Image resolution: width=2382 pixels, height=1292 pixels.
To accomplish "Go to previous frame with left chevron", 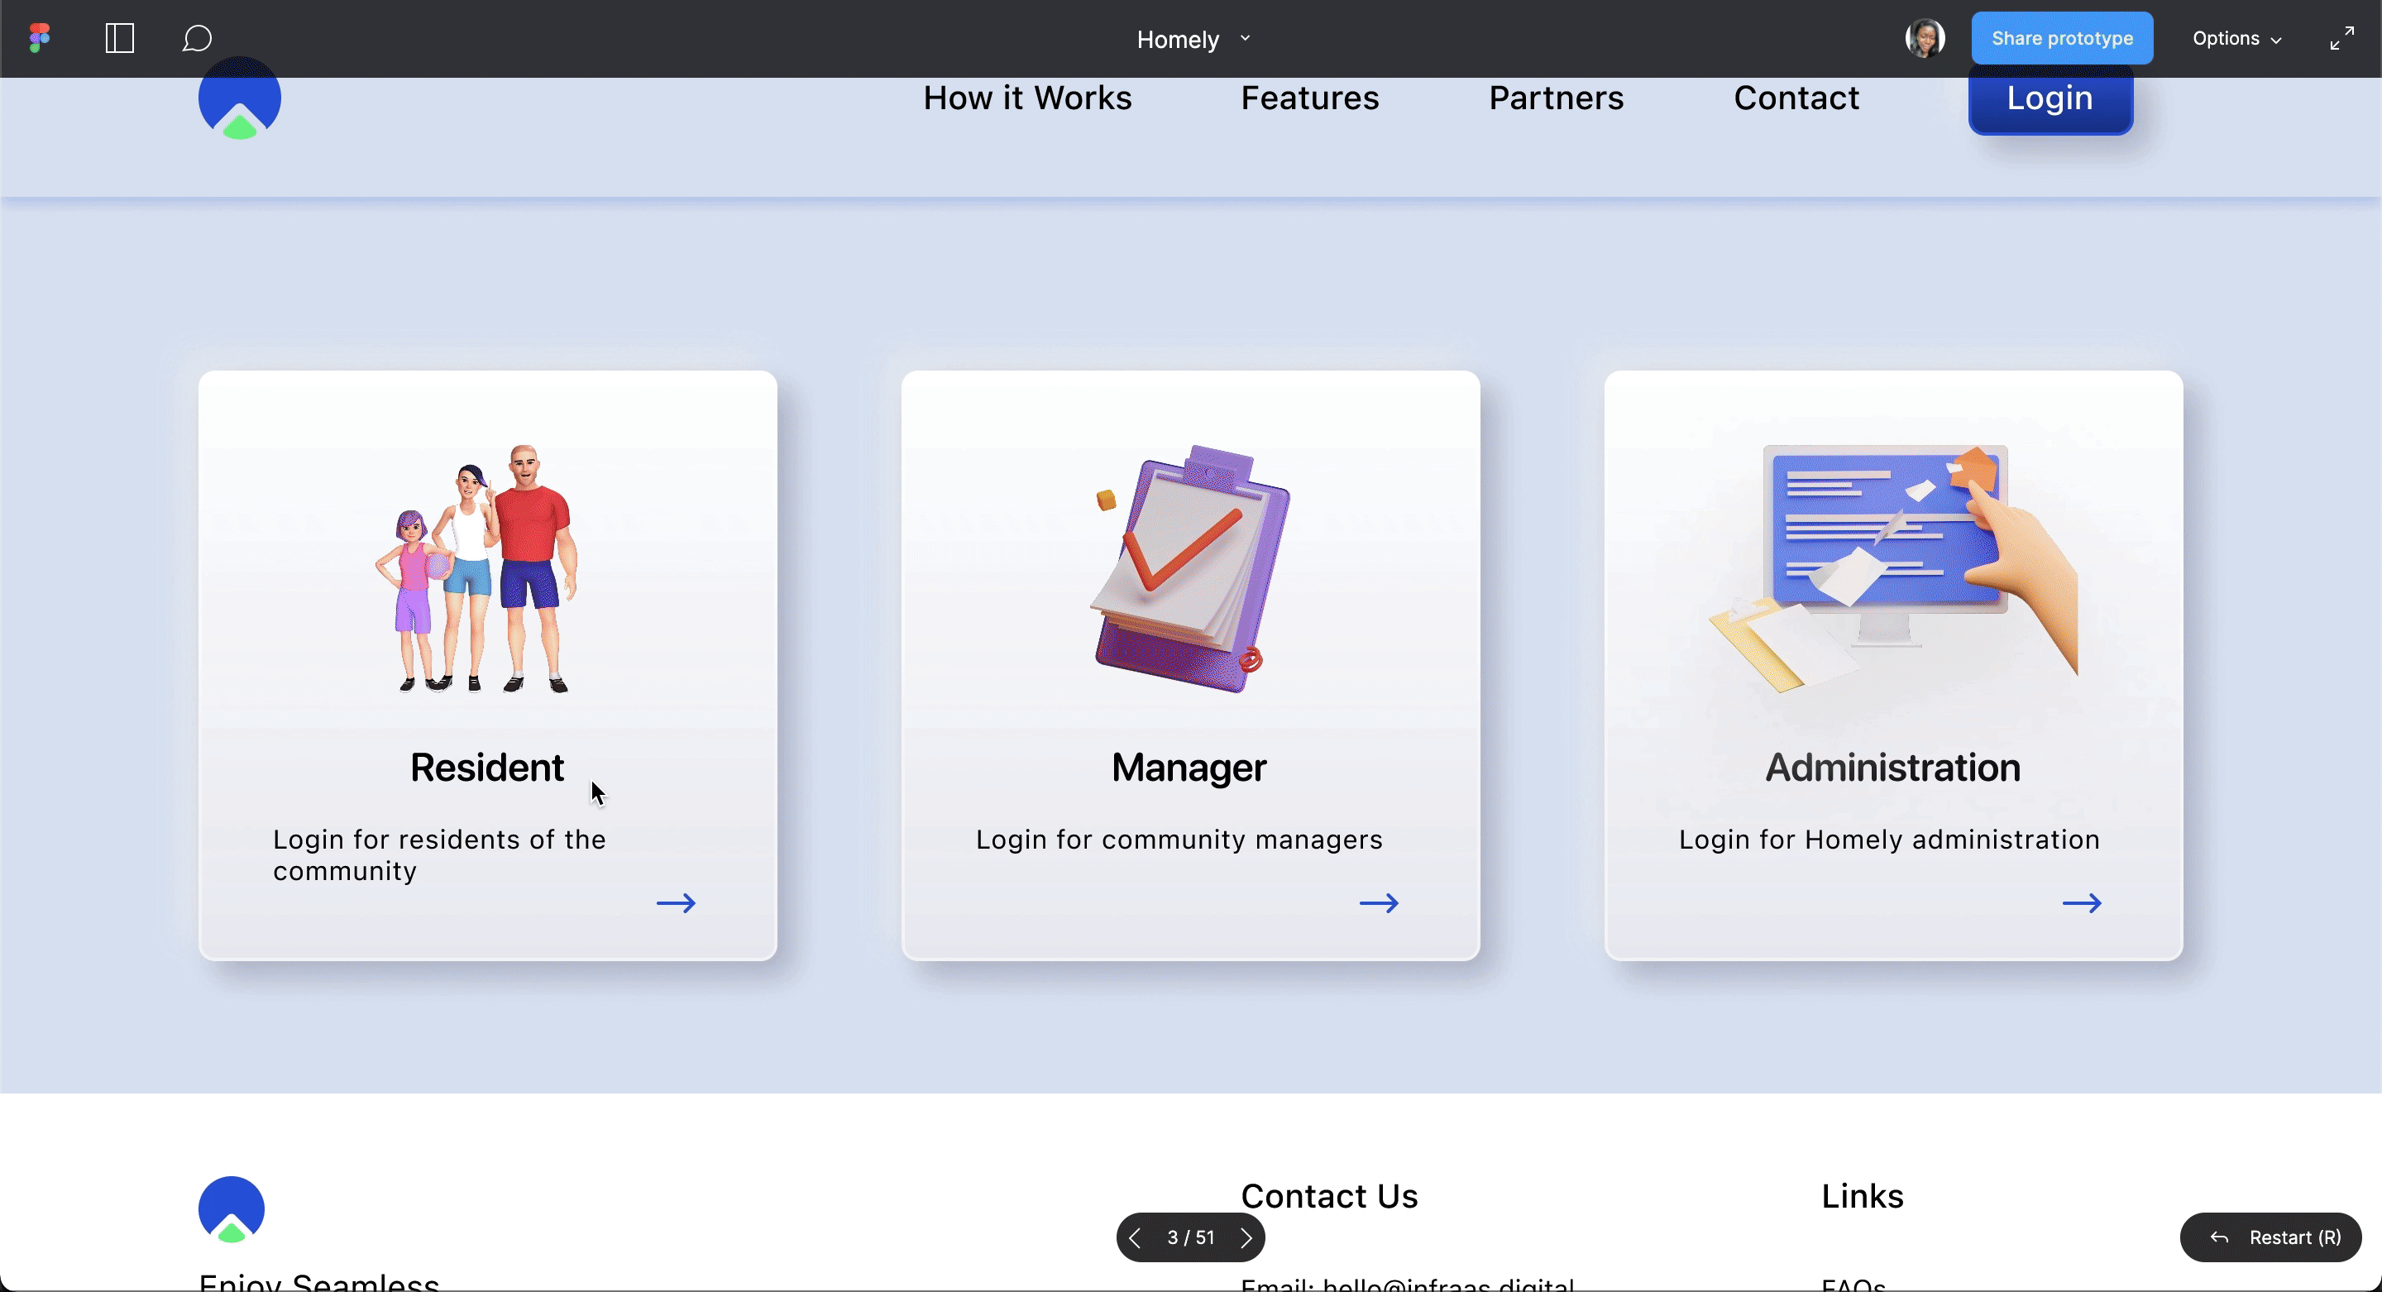I will coord(1135,1237).
